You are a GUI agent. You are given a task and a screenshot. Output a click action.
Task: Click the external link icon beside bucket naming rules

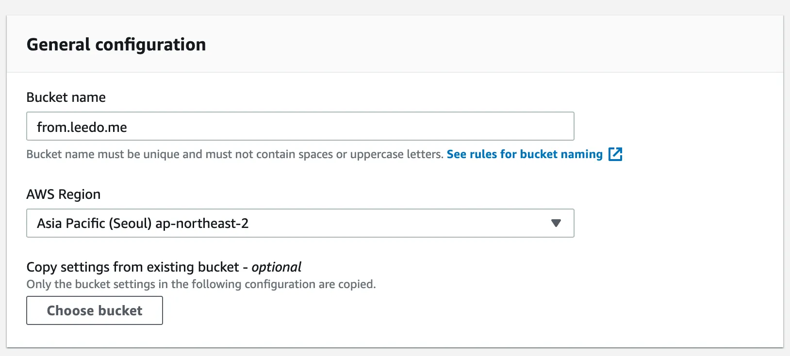[615, 154]
